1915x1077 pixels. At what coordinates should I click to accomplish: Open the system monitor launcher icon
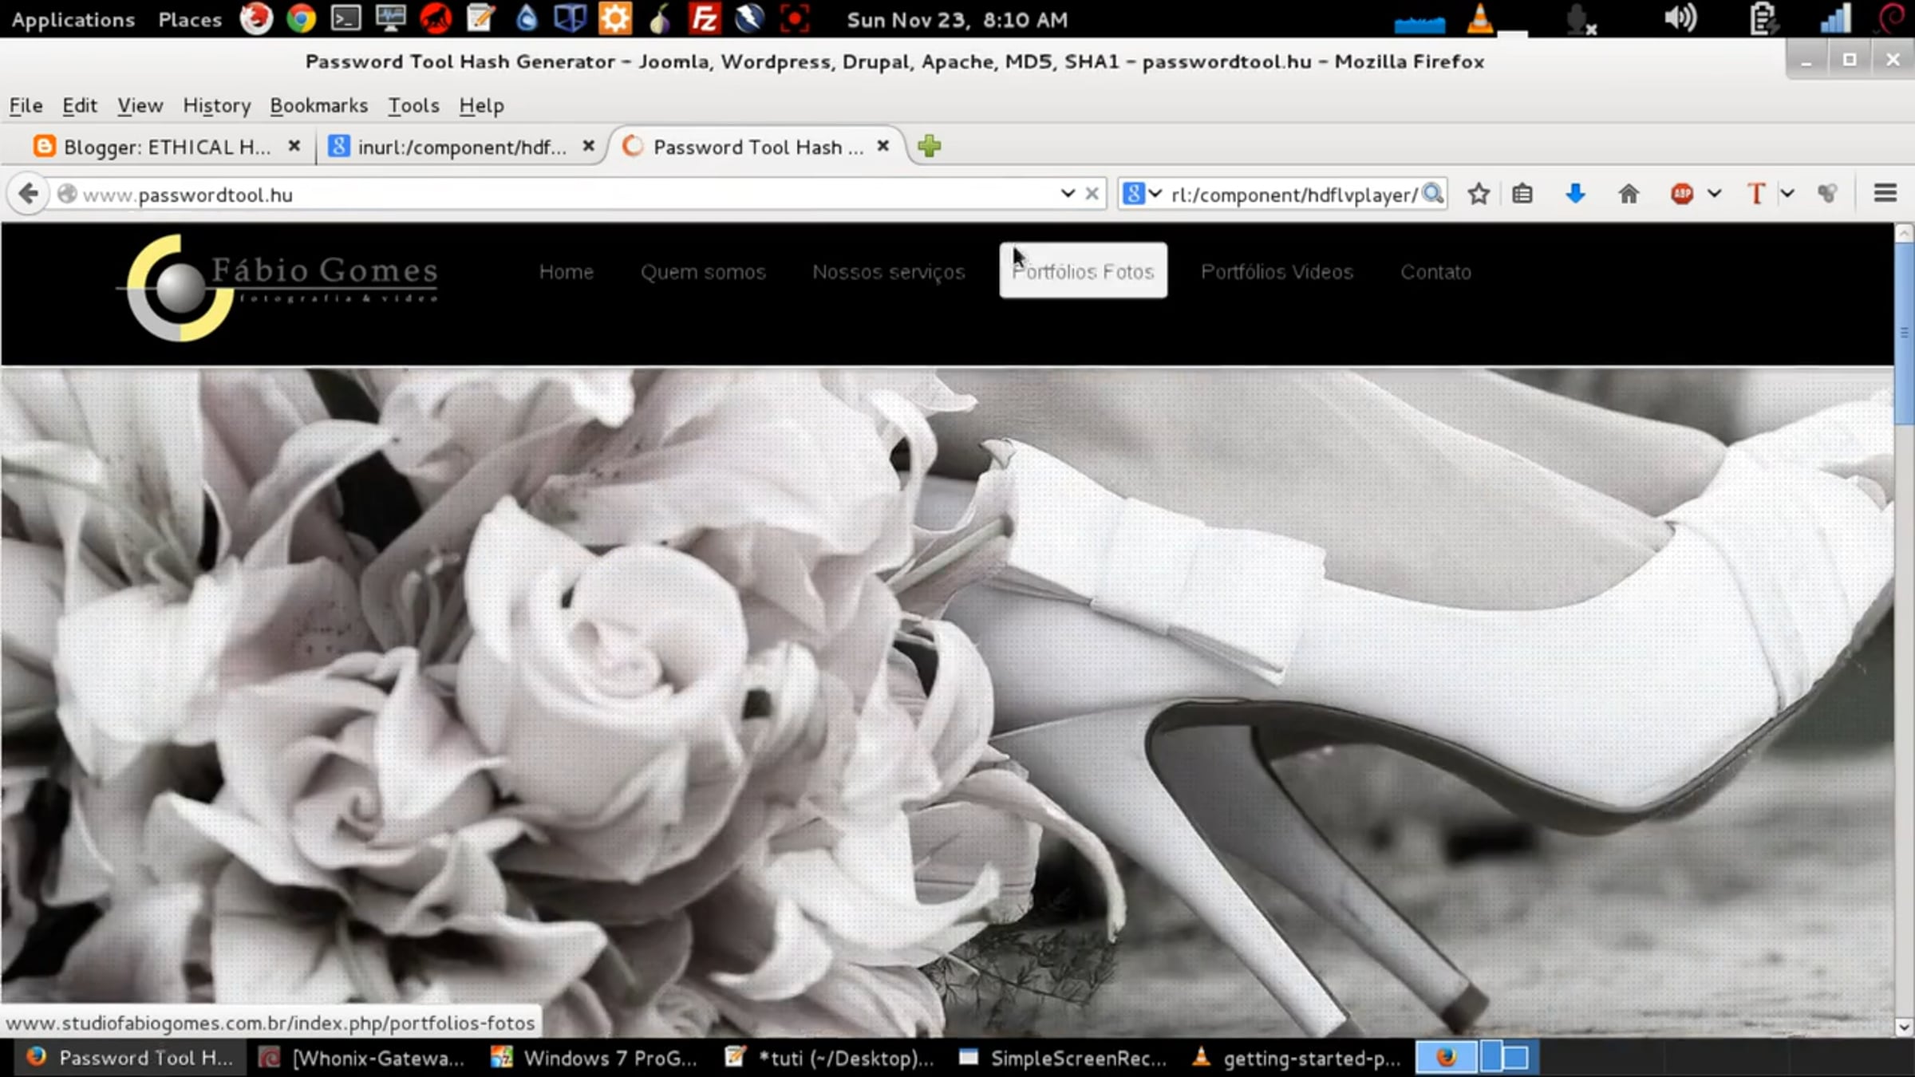[390, 18]
